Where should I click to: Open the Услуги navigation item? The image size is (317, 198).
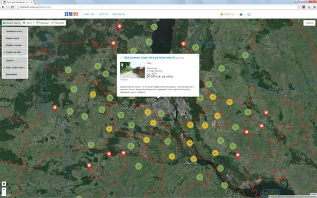[103, 14]
